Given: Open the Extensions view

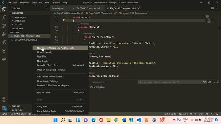Looking at the screenshot, I should tap(4, 42).
